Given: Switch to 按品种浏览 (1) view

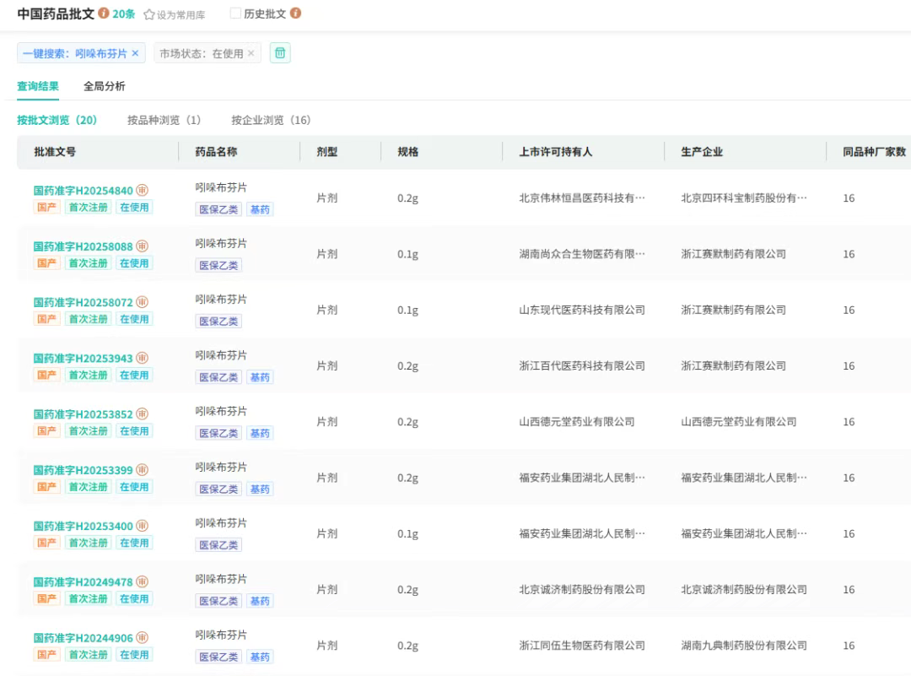Looking at the screenshot, I should (164, 120).
